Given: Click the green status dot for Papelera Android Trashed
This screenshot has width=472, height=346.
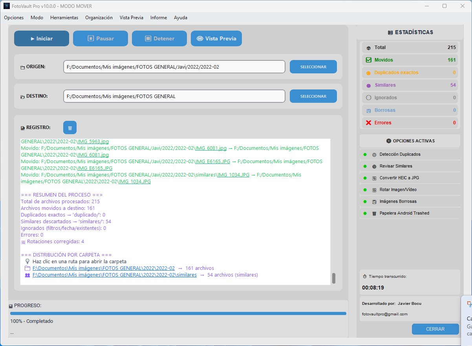Looking at the screenshot, I should (x=365, y=213).
